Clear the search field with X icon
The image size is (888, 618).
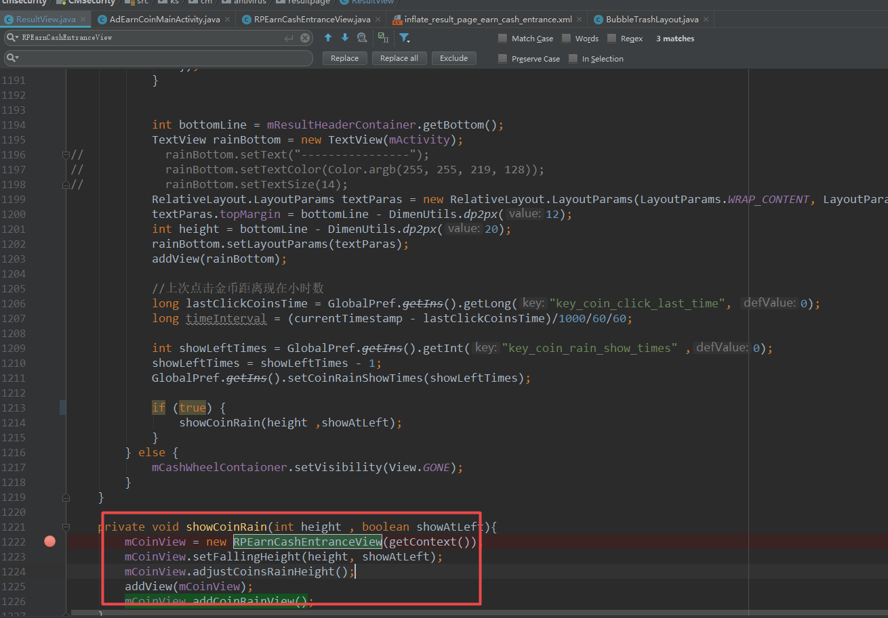[x=305, y=38]
